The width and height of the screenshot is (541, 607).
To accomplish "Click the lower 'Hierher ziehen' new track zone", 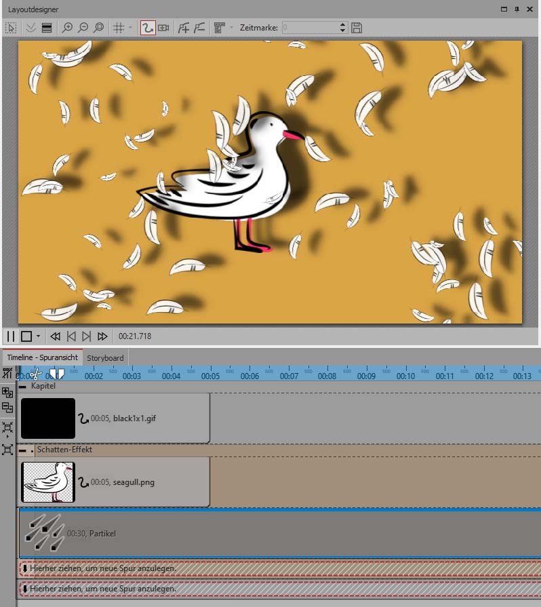I will point(280,589).
